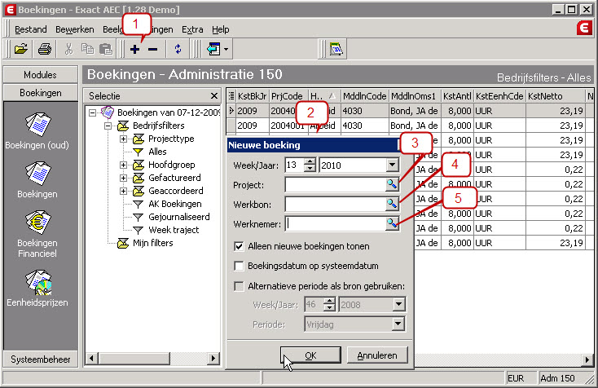Open Eenheidsprijzen module icon
Image resolution: width=598 pixels, height=388 pixels.
click(37, 283)
